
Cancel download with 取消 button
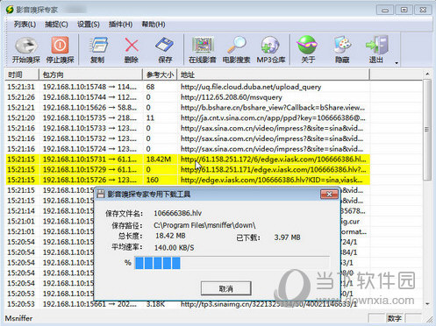(225, 288)
